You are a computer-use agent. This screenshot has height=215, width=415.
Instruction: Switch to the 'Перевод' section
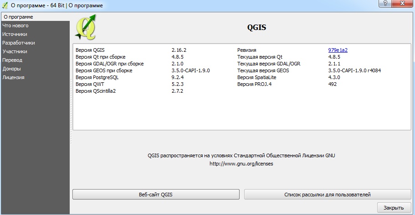click(x=35, y=60)
